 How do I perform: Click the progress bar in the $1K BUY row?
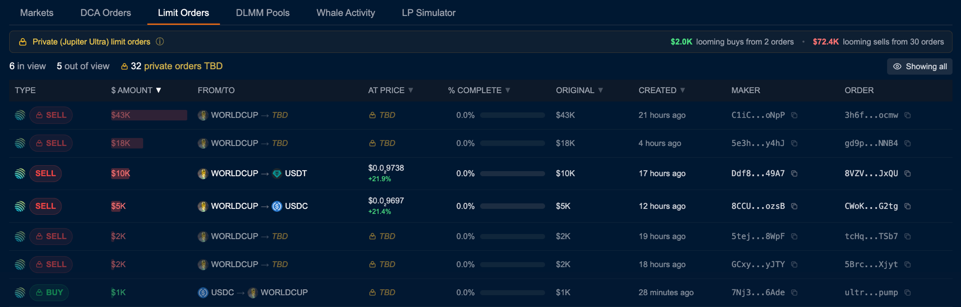point(512,293)
